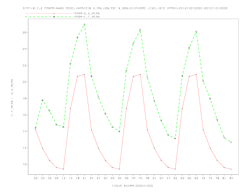This screenshot has height=194, width=252.
Task: Click the x-axis tick label 84
Action: (231, 178)
